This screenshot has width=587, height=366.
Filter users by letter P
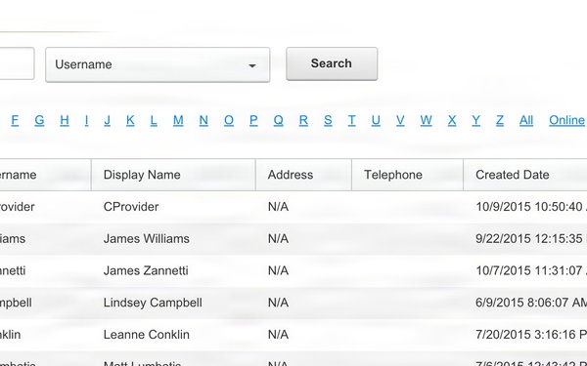(253, 120)
